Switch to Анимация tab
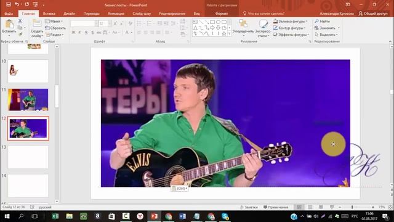394x222 pixels. click(x=116, y=14)
